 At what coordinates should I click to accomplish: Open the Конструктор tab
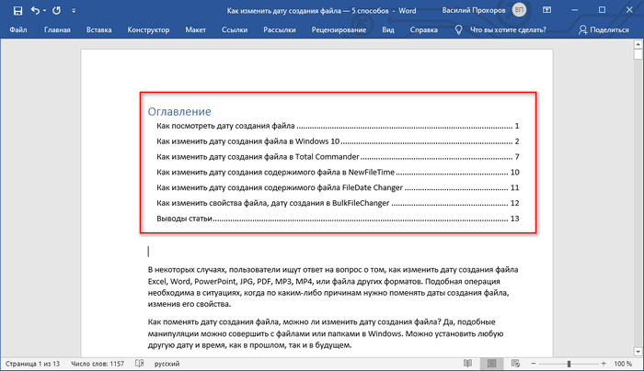coord(148,30)
